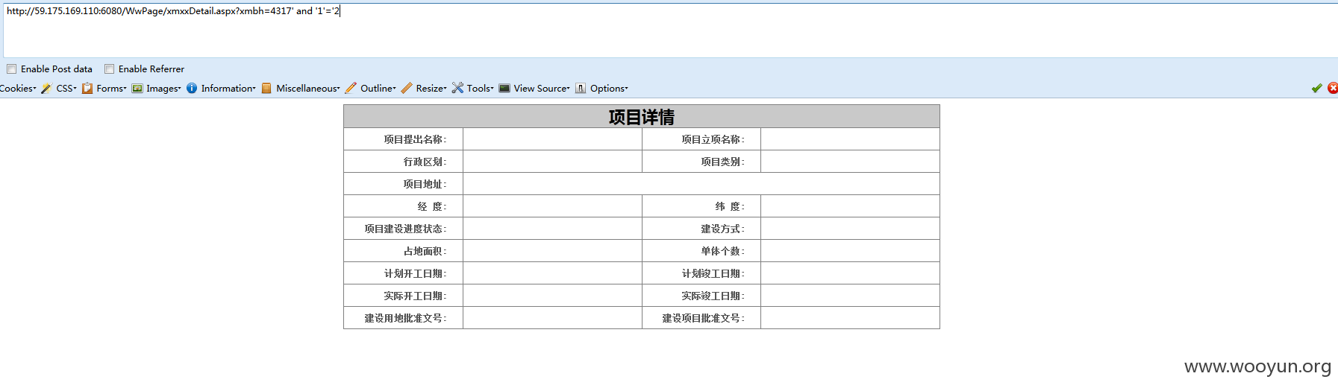Open the CSS toolbar menu

(x=66, y=89)
